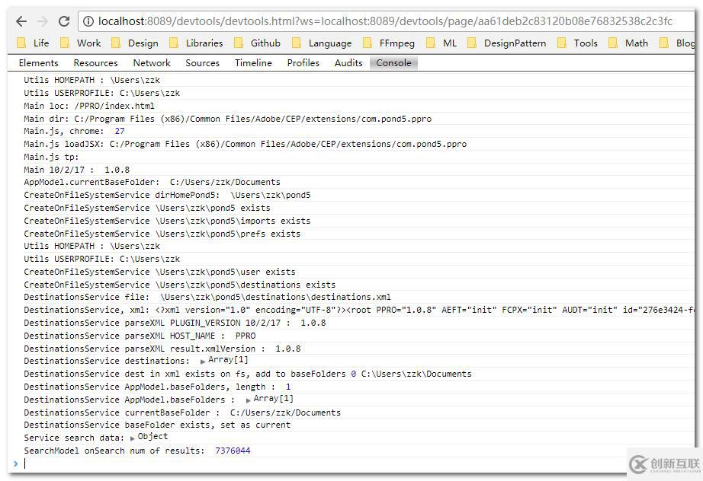Open the Life bookmark folder

(33, 43)
